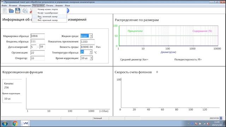Click the Средний диаметр: Xav= text
Screen dimensions: 226x127
134,60
